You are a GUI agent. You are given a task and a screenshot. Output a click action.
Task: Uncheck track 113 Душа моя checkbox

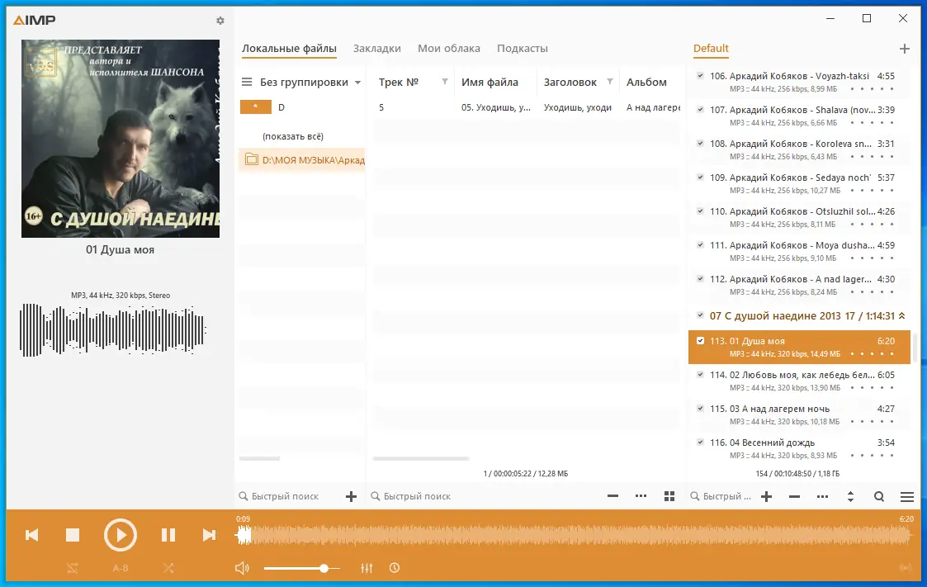(701, 339)
